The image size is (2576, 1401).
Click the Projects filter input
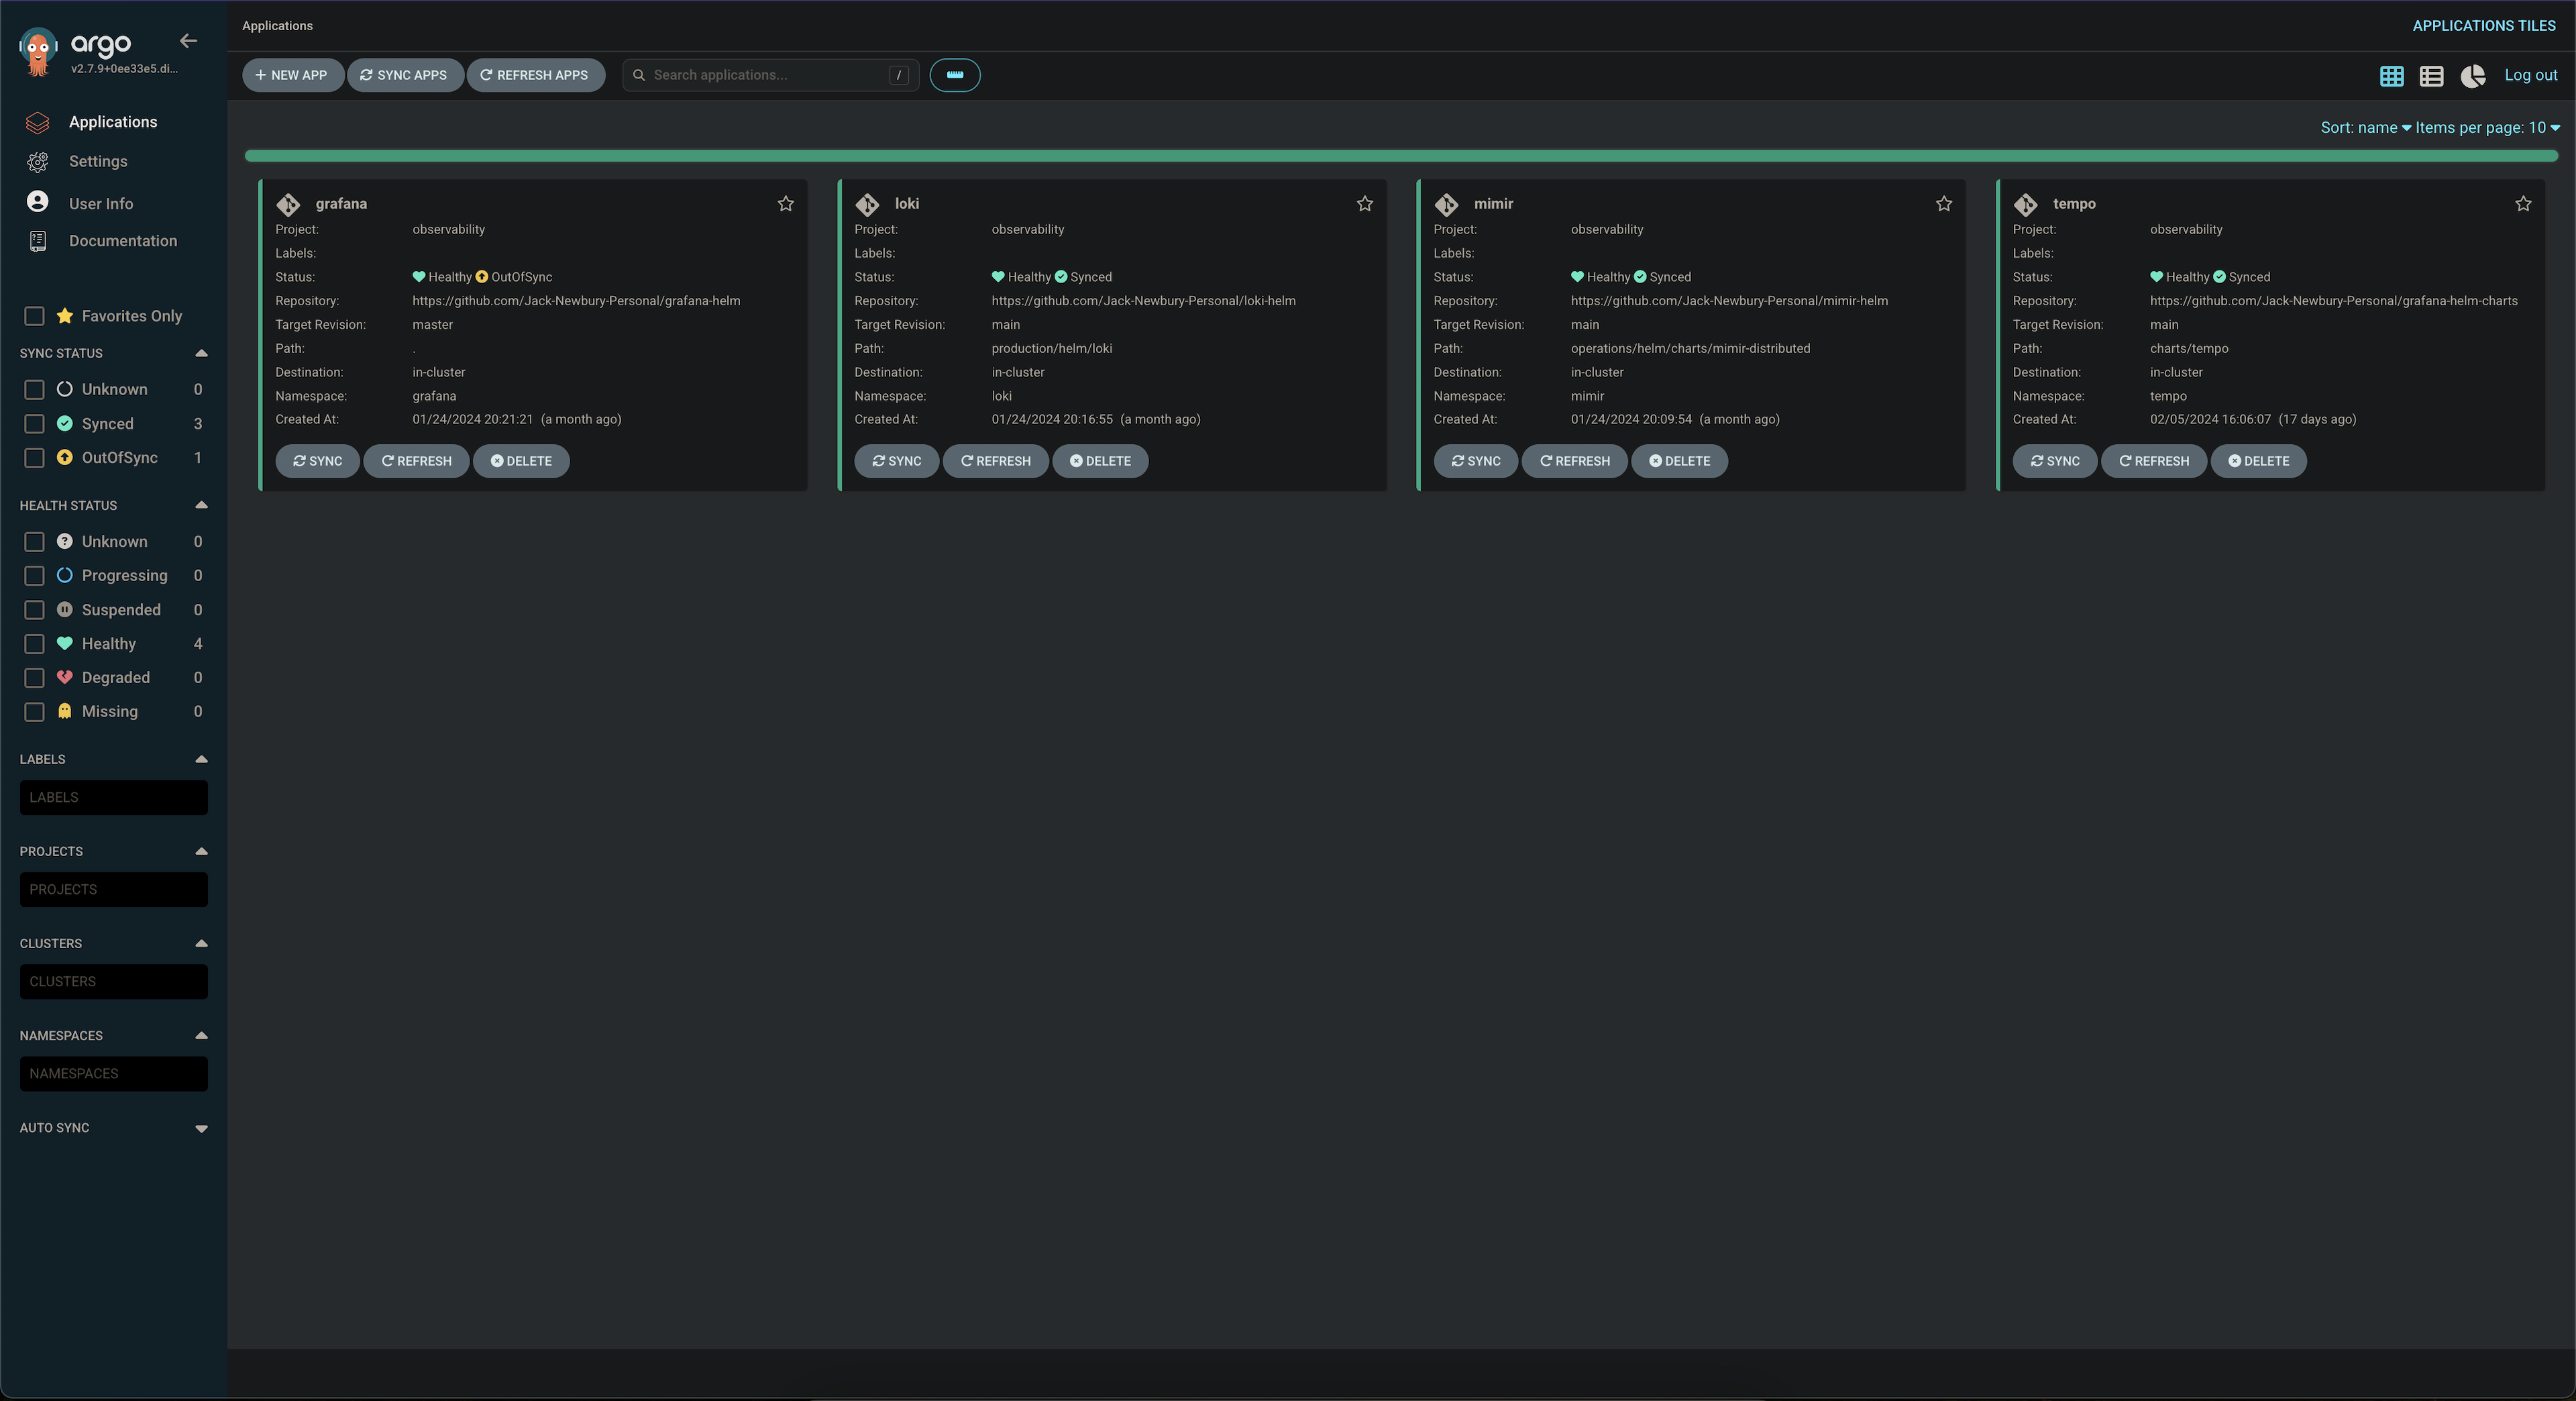tap(114, 890)
